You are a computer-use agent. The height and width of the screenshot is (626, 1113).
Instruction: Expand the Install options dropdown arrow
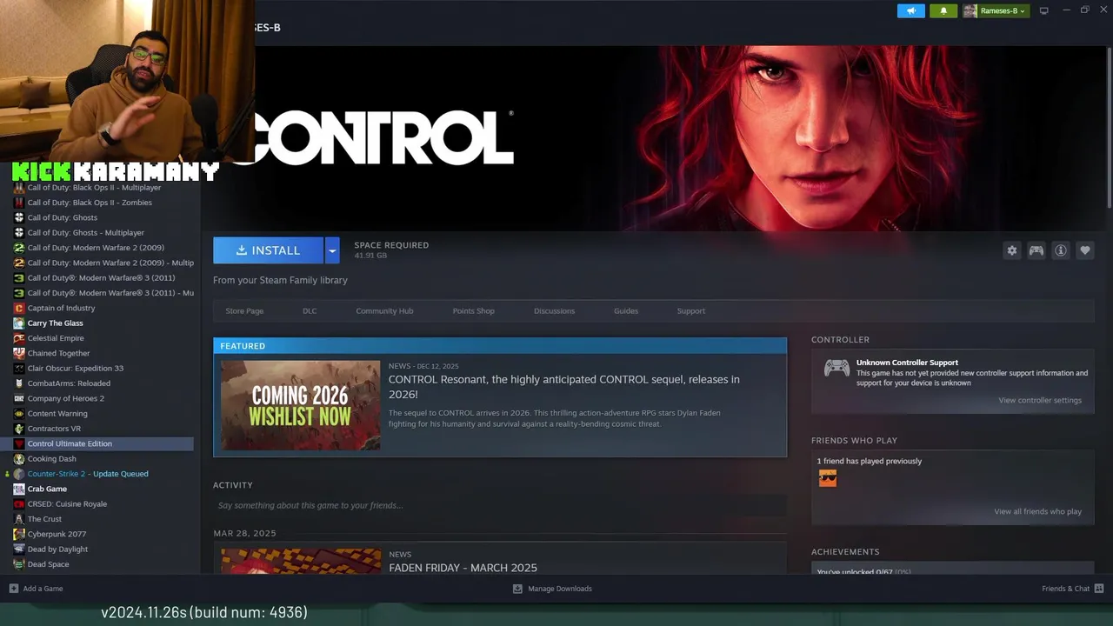coord(332,250)
